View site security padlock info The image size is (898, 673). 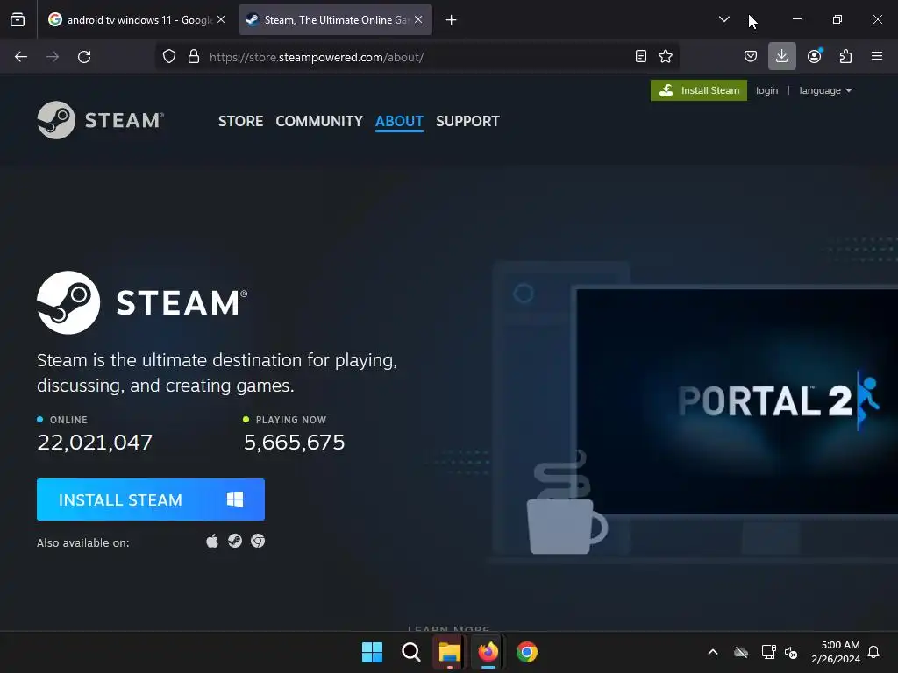(x=194, y=57)
